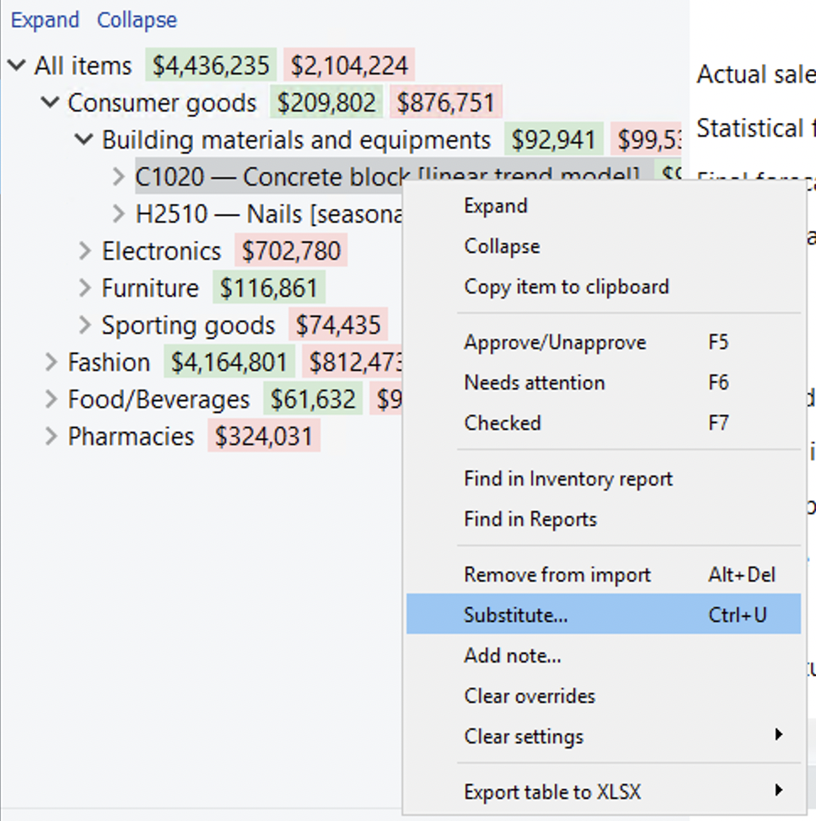Image resolution: width=816 pixels, height=821 pixels.
Task: Collapse the Consumer goods node
Action: pos(51,103)
